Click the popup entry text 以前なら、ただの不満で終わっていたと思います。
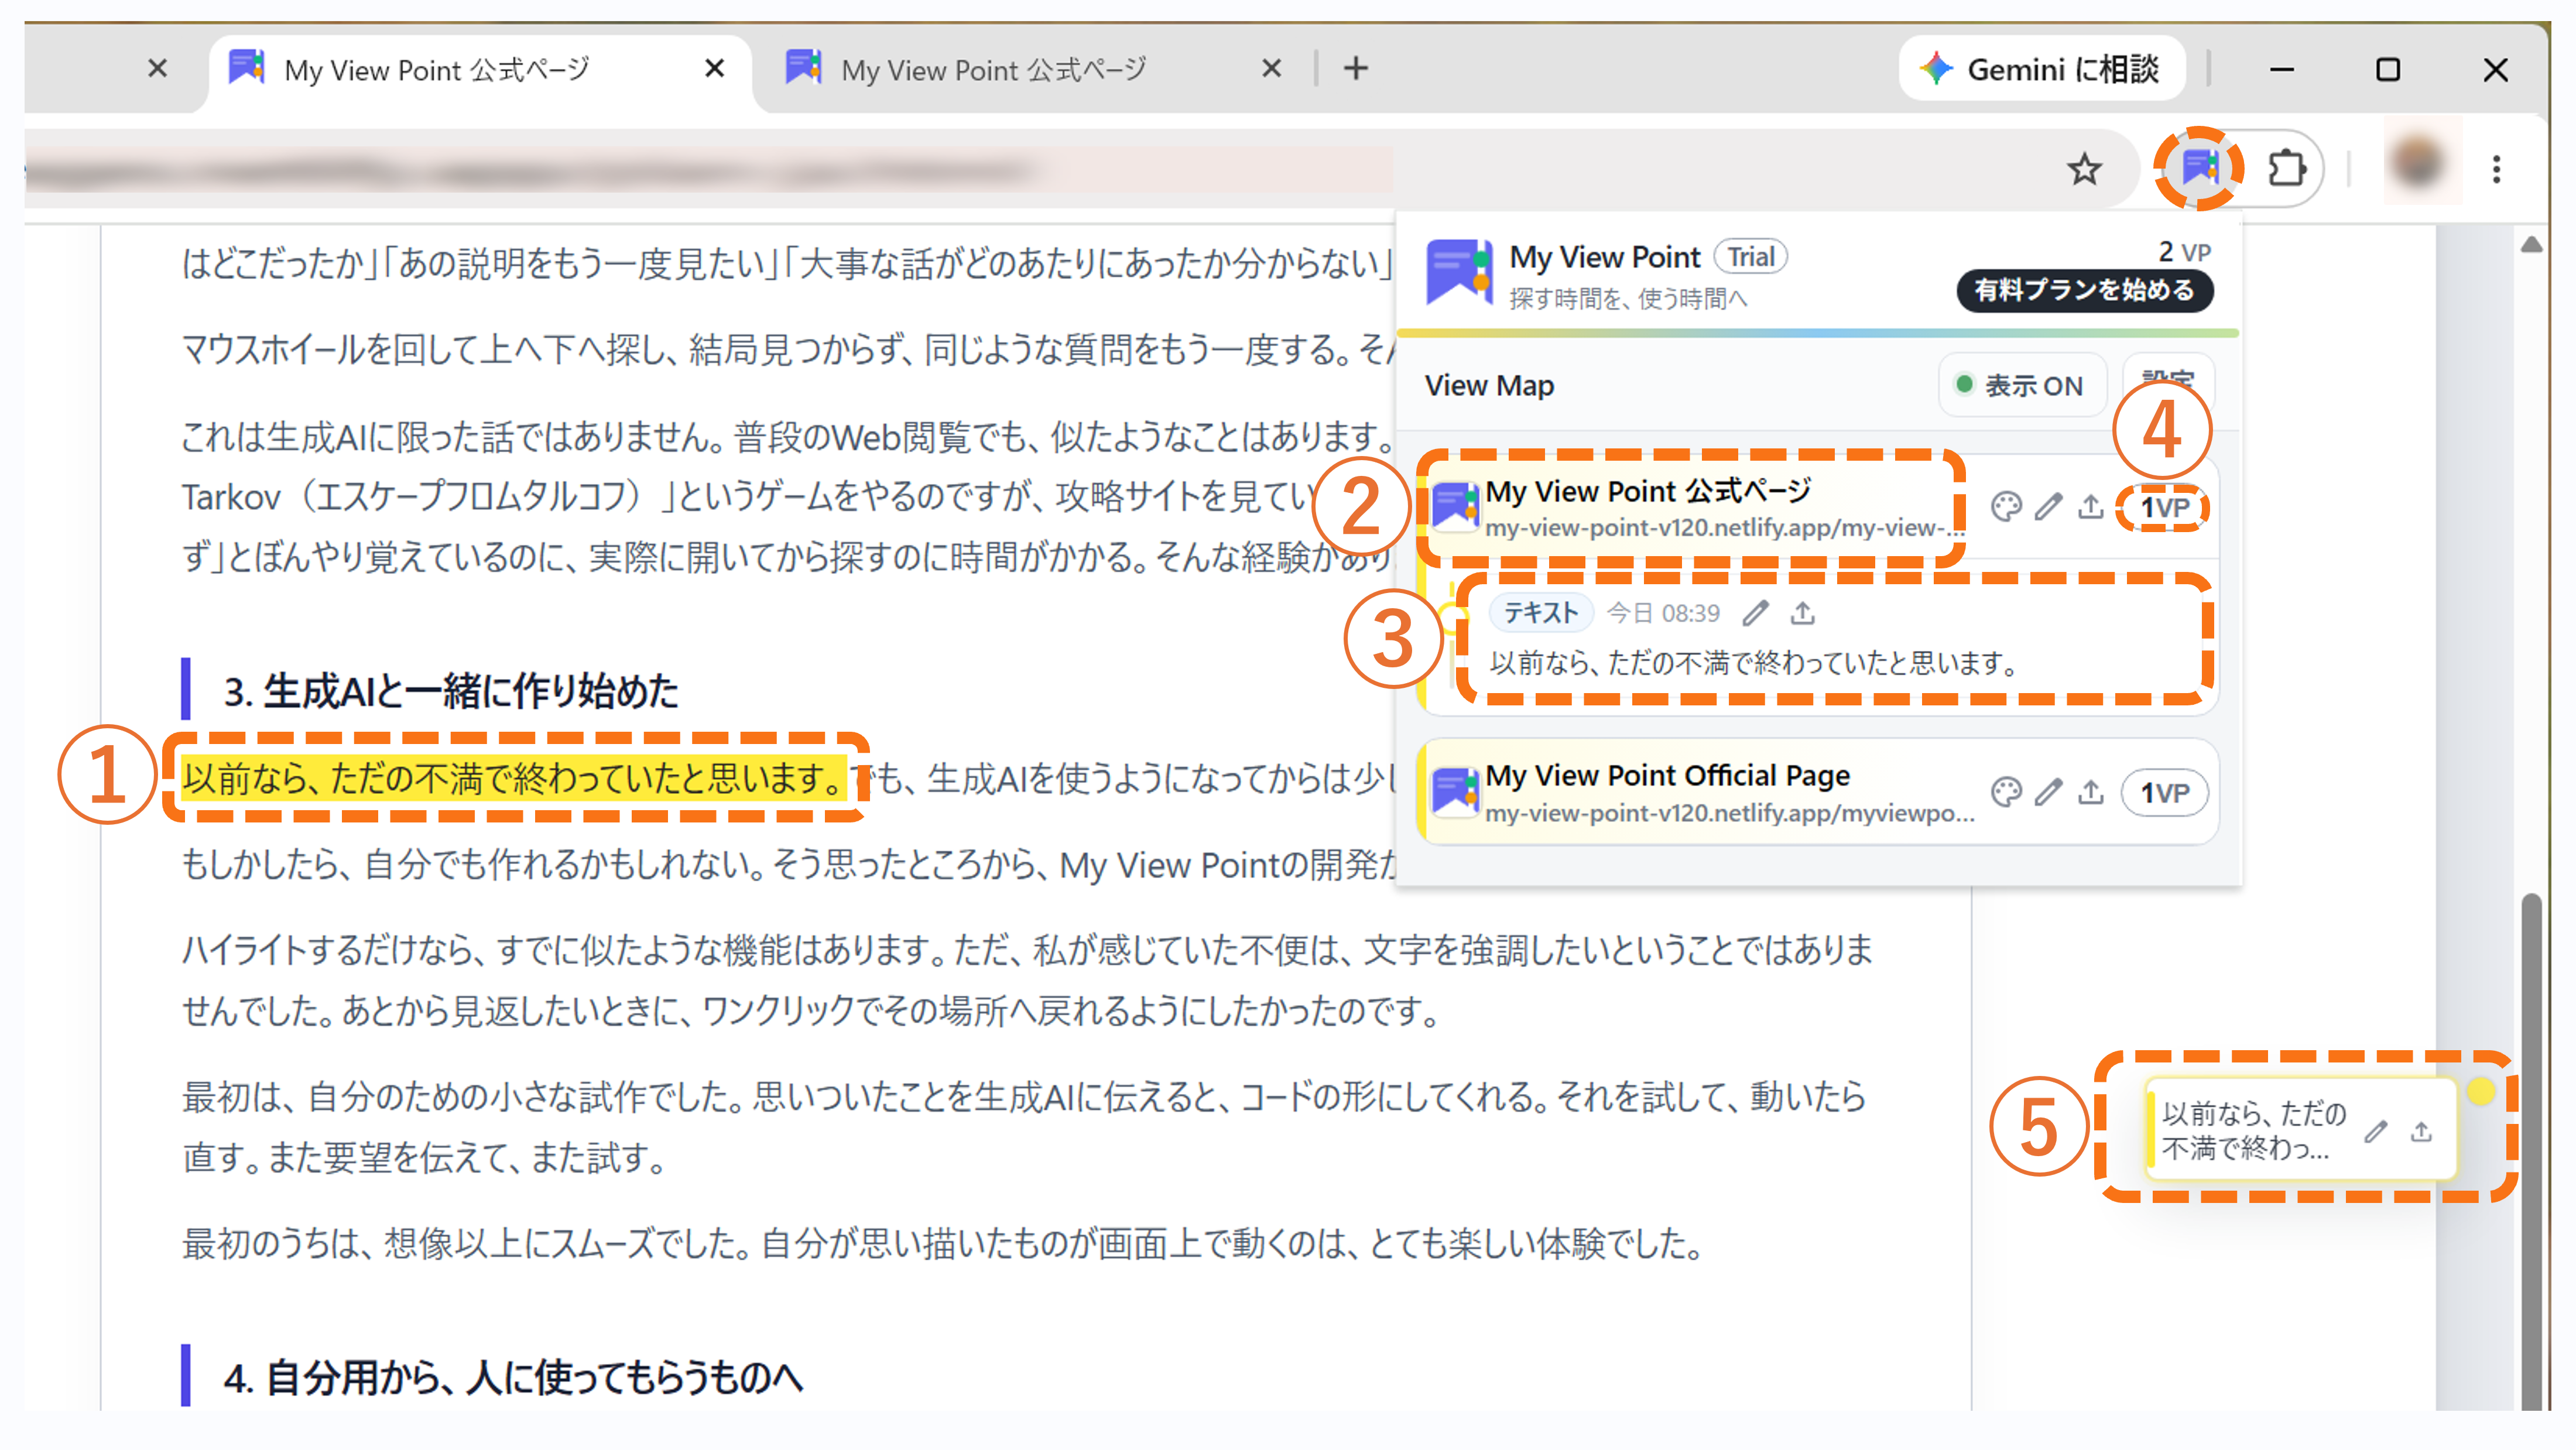The height and width of the screenshot is (1450, 2576). coord(1754,663)
